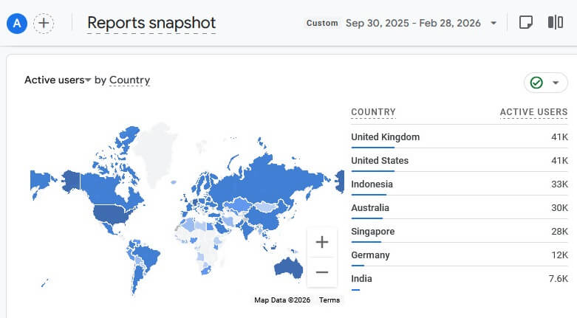Expand the data quality status dropdown
The width and height of the screenshot is (577, 318).
[556, 83]
